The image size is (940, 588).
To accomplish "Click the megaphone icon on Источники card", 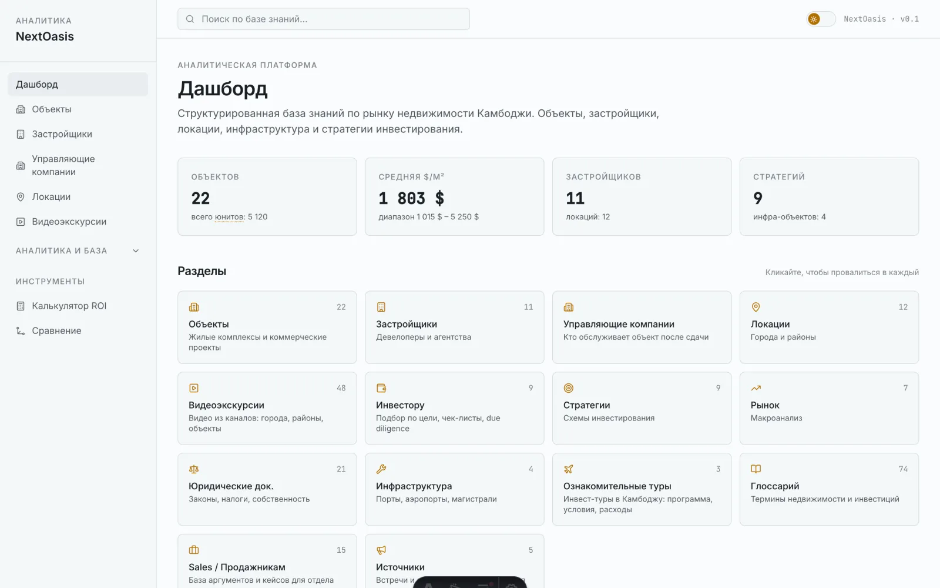I will pyautogui.click(x=381, y=550).
